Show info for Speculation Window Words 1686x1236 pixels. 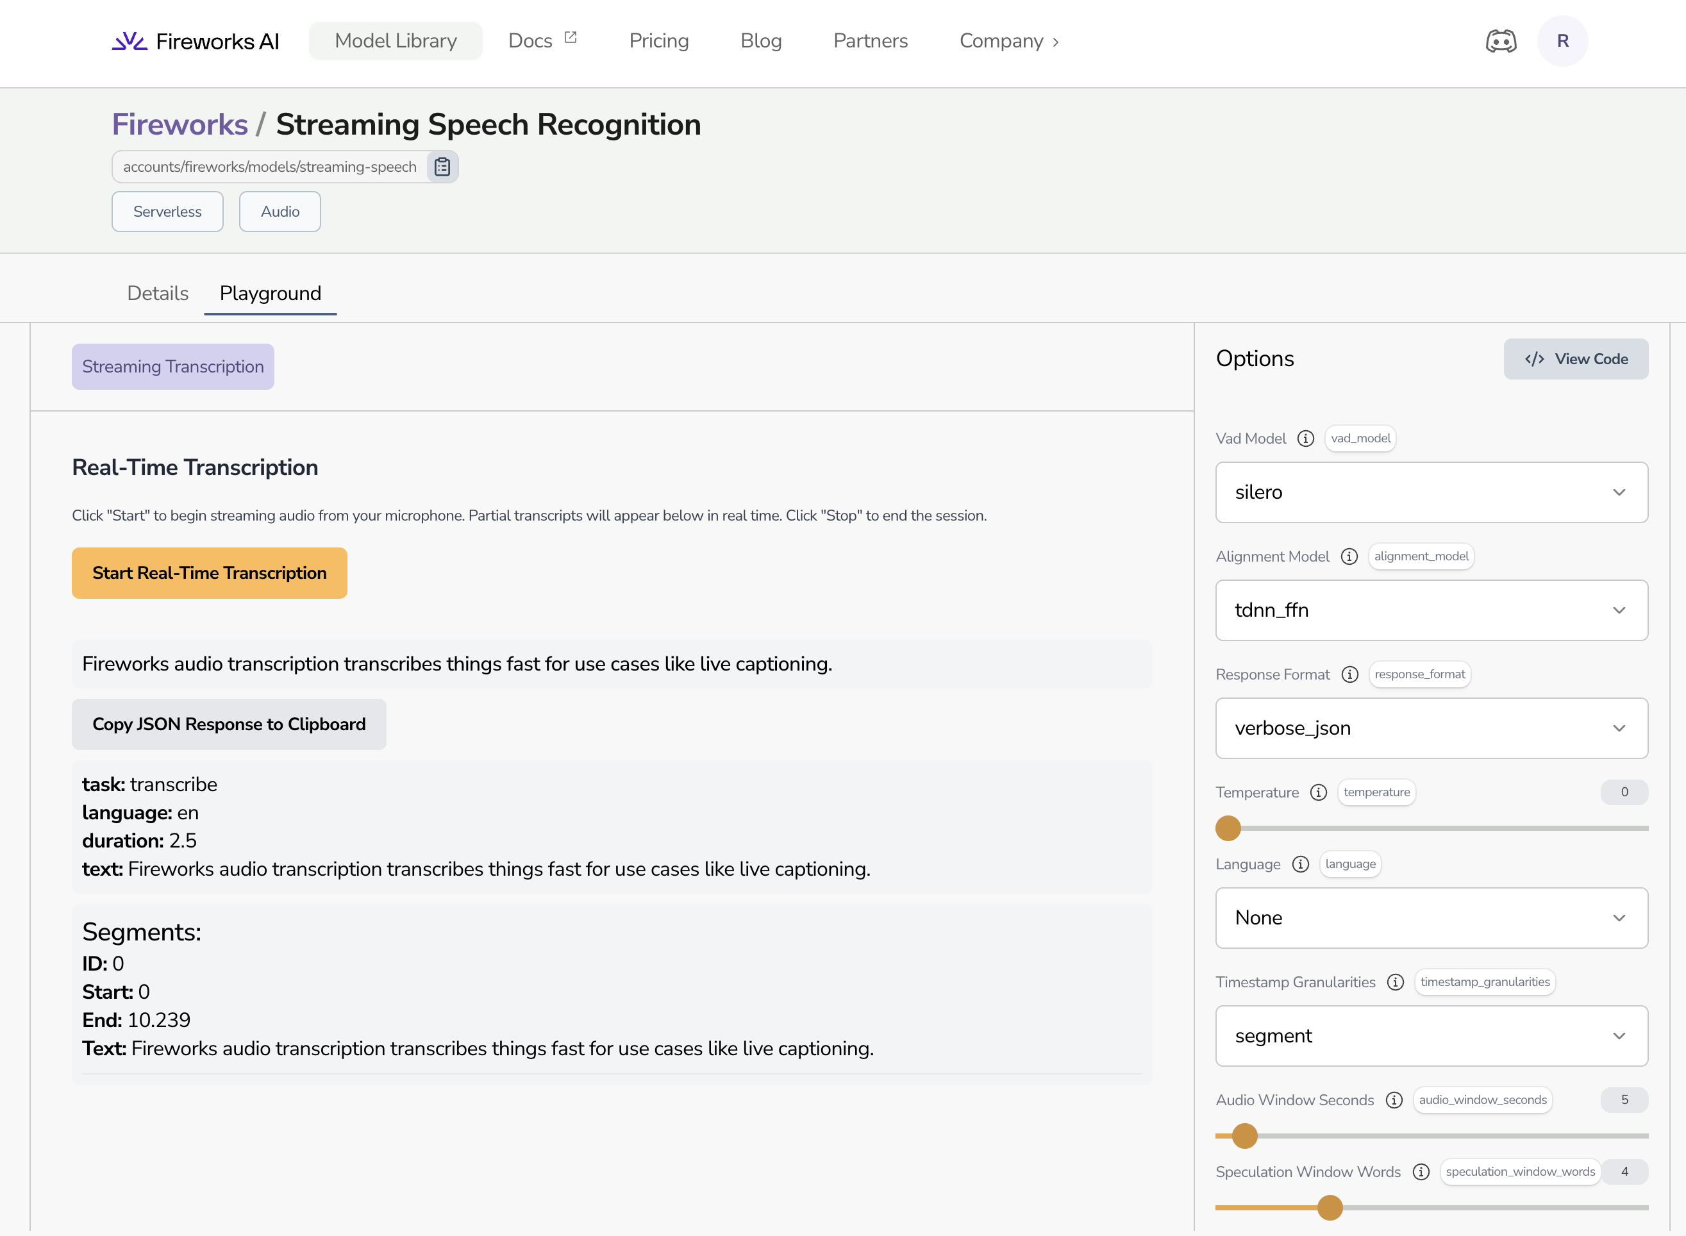(x=1421, y=1172)
